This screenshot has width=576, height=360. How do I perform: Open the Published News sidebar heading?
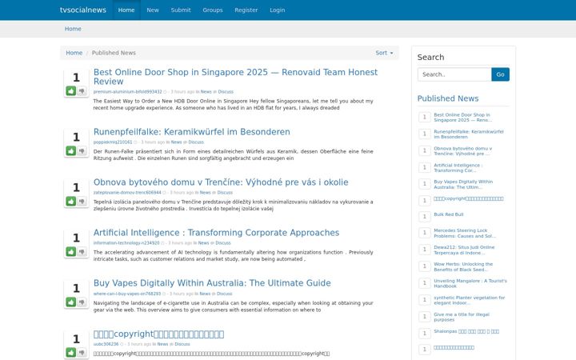point(448,98)
